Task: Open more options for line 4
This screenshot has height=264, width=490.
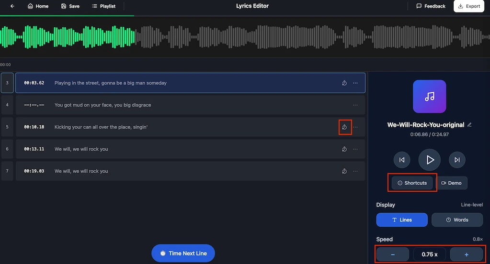Action: click(355, 105)
